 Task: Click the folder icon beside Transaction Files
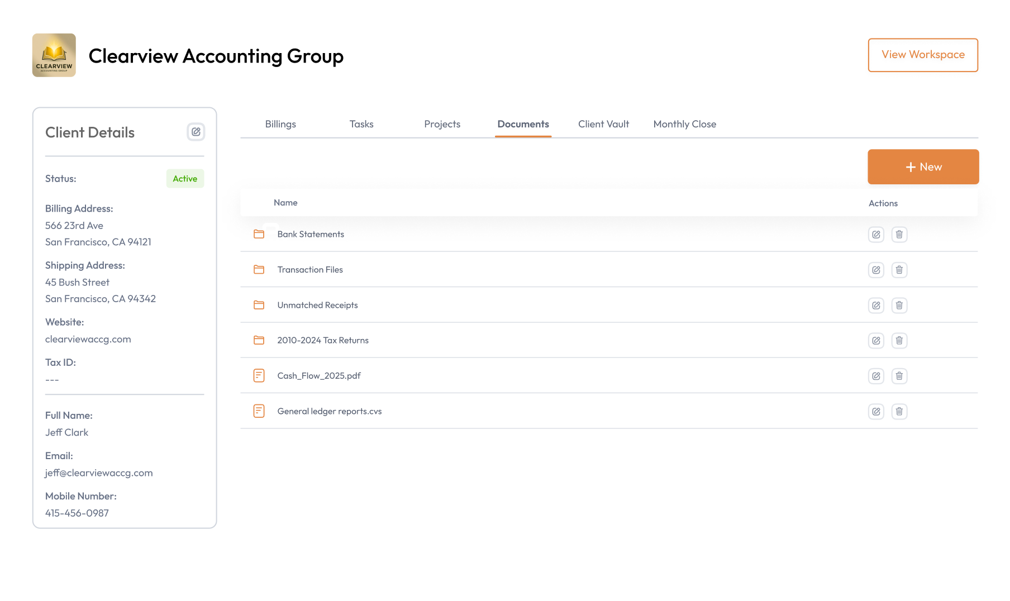(259, 269)
